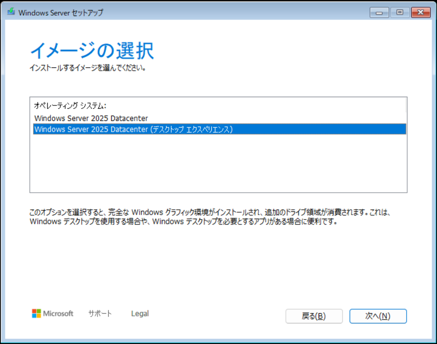Click the maximize control on the title bar
The image size is (437, 344).
pos(400,12)
